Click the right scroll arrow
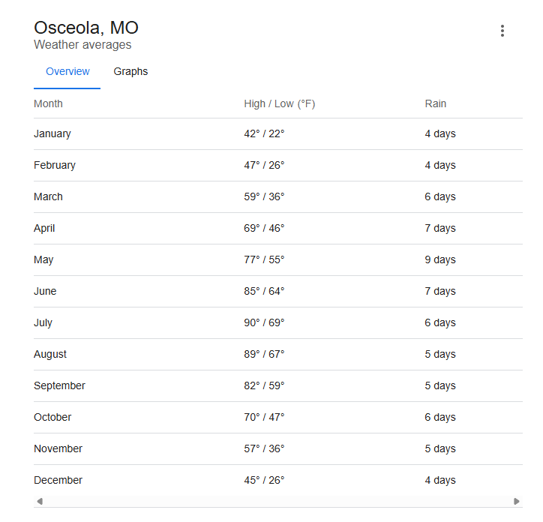Viewport: 543px width, 522px height. point(516,501)
